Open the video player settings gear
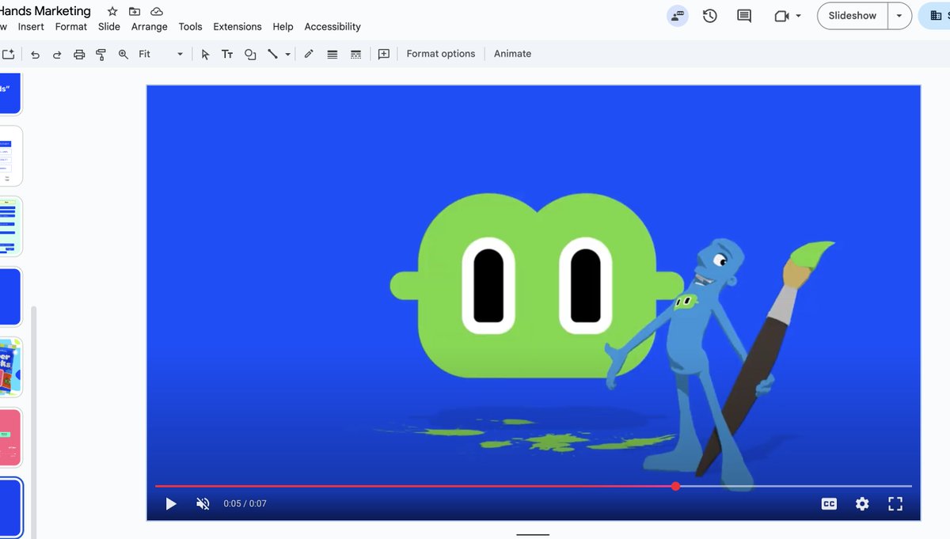This screenshot has width=950, height=539. (x=862, y=503)
